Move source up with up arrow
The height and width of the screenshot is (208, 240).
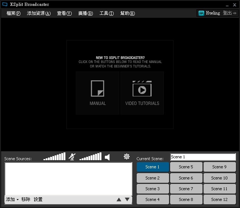click(x=119, y=199)
